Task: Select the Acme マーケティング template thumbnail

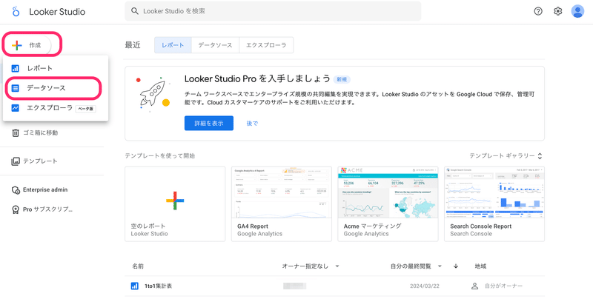Action: click(x=388, y=192)
